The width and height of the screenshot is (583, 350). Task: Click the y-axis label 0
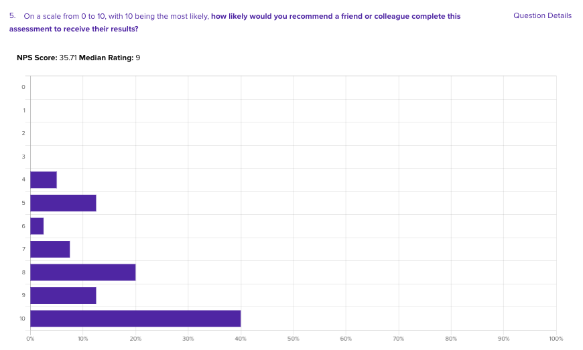23,88
